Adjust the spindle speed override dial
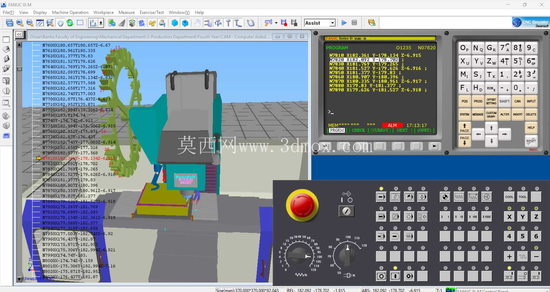This screenshot has width=550, height=292. click(x=347, y=255)
